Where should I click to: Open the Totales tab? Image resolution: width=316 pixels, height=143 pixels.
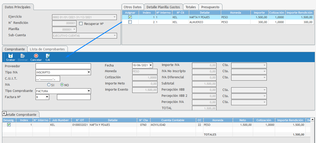point(191,7)
